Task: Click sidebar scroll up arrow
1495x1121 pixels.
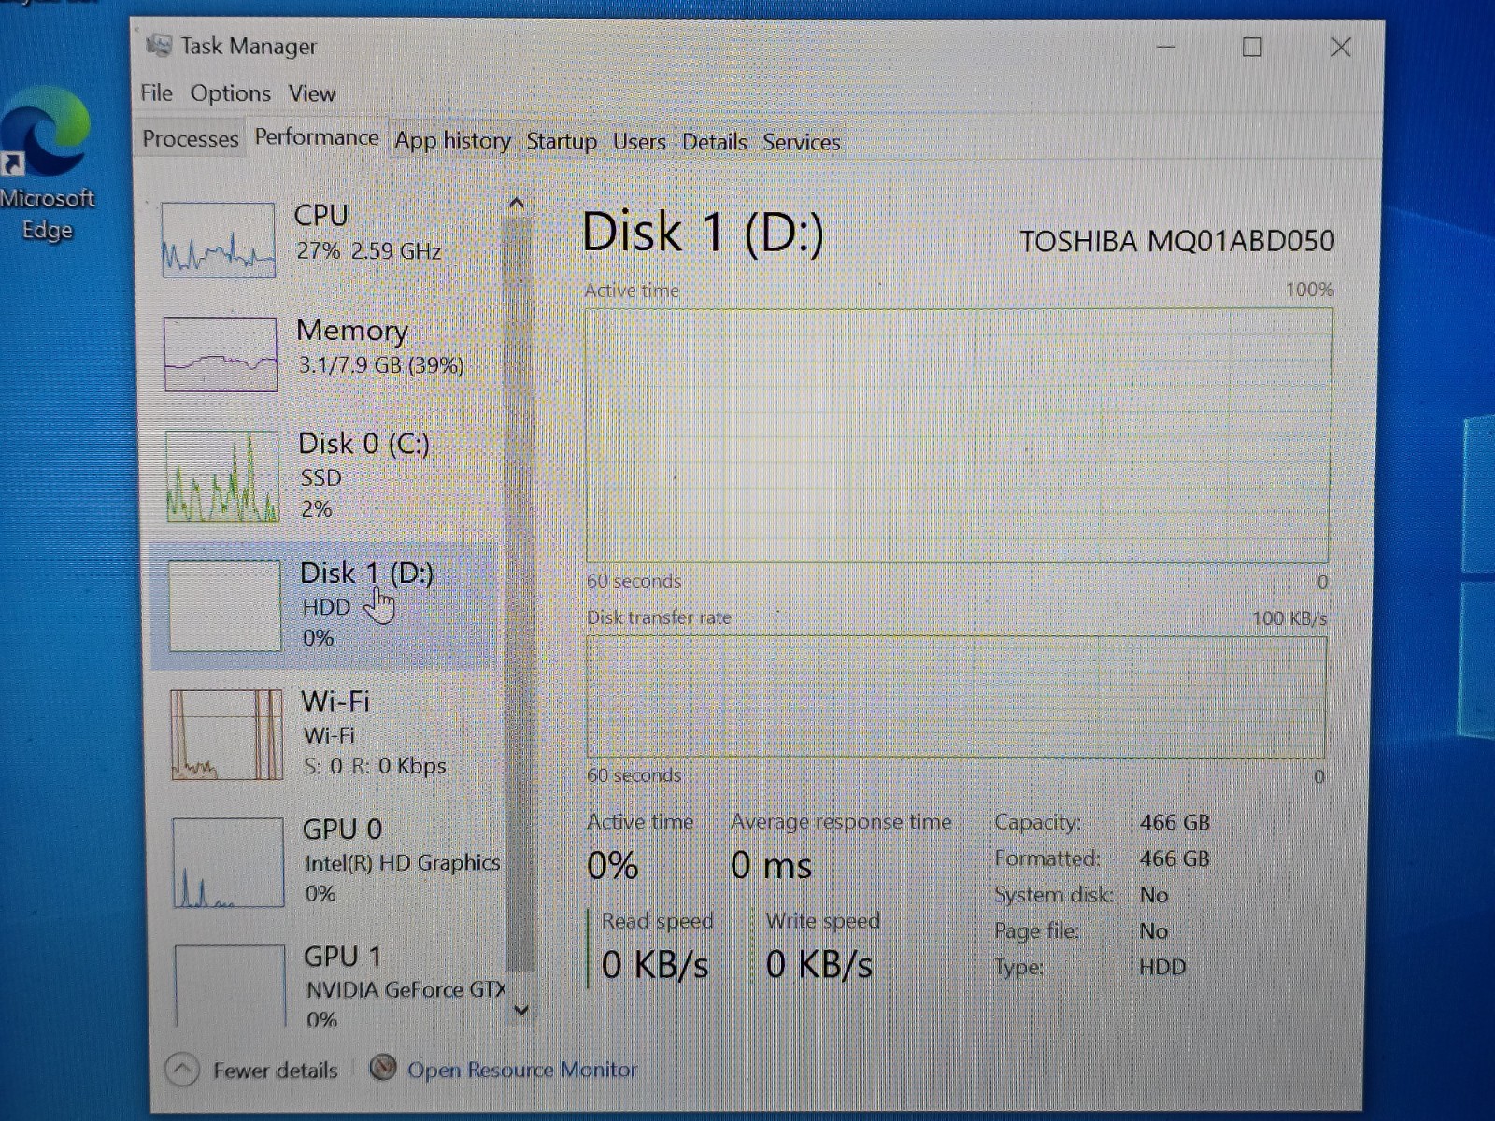Action: tap(517, 203)
